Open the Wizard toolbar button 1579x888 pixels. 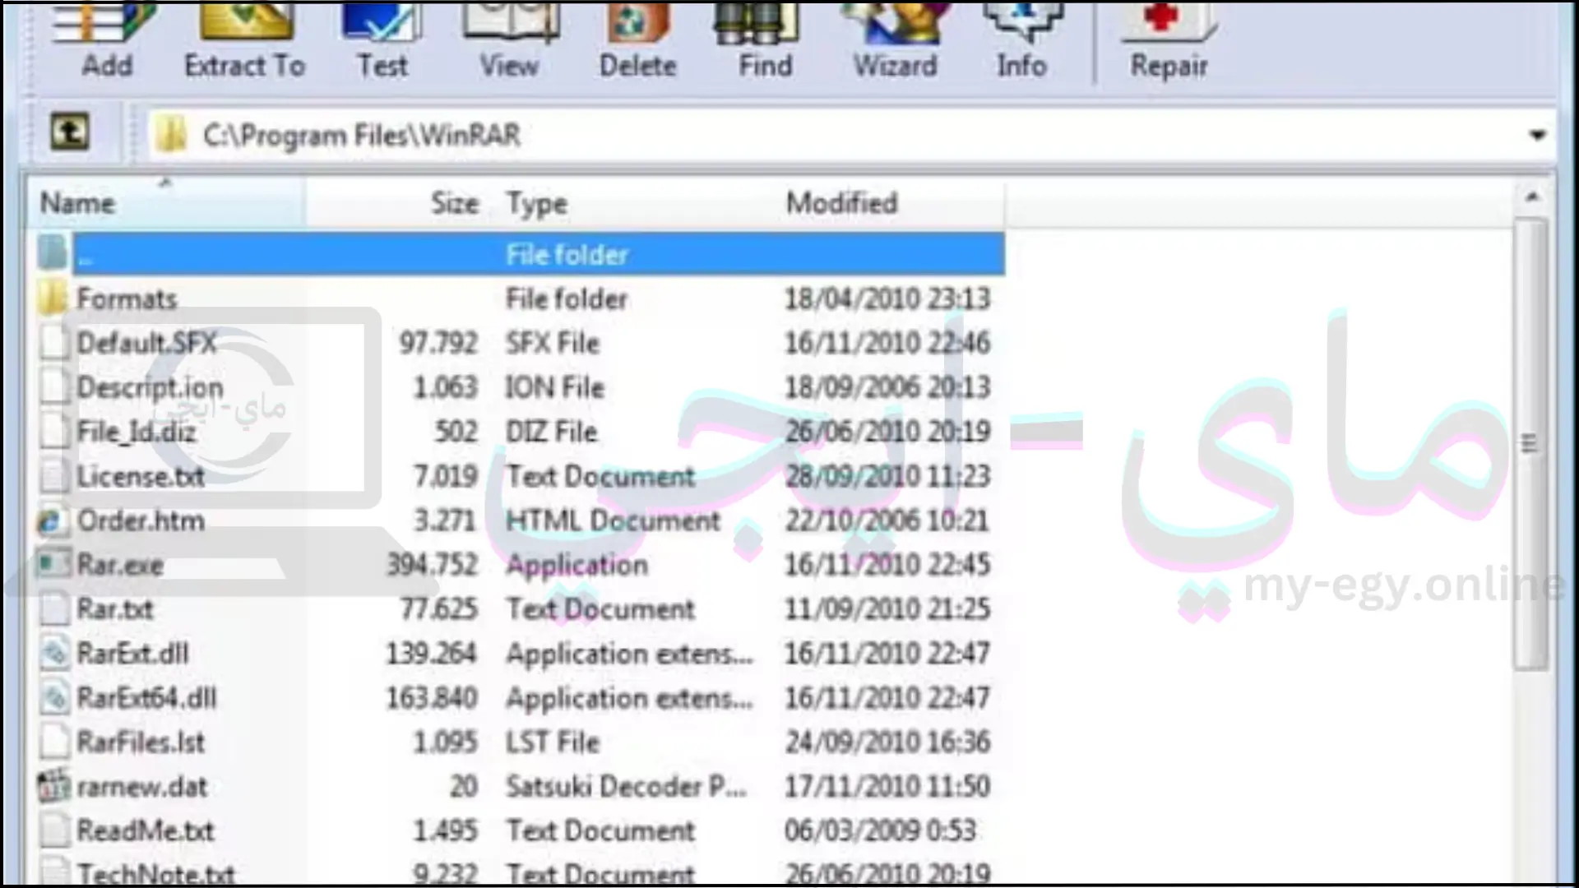click(x=895, y=41)
